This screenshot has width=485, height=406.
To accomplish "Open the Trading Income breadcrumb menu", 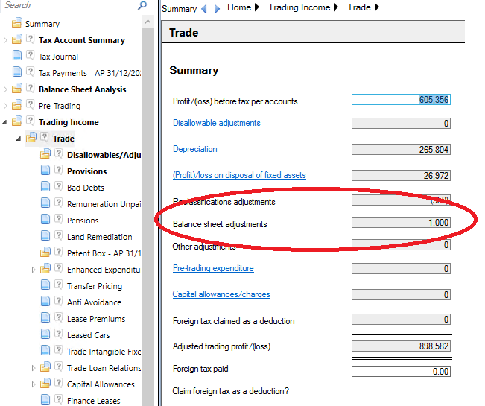I will click(336, 7).
